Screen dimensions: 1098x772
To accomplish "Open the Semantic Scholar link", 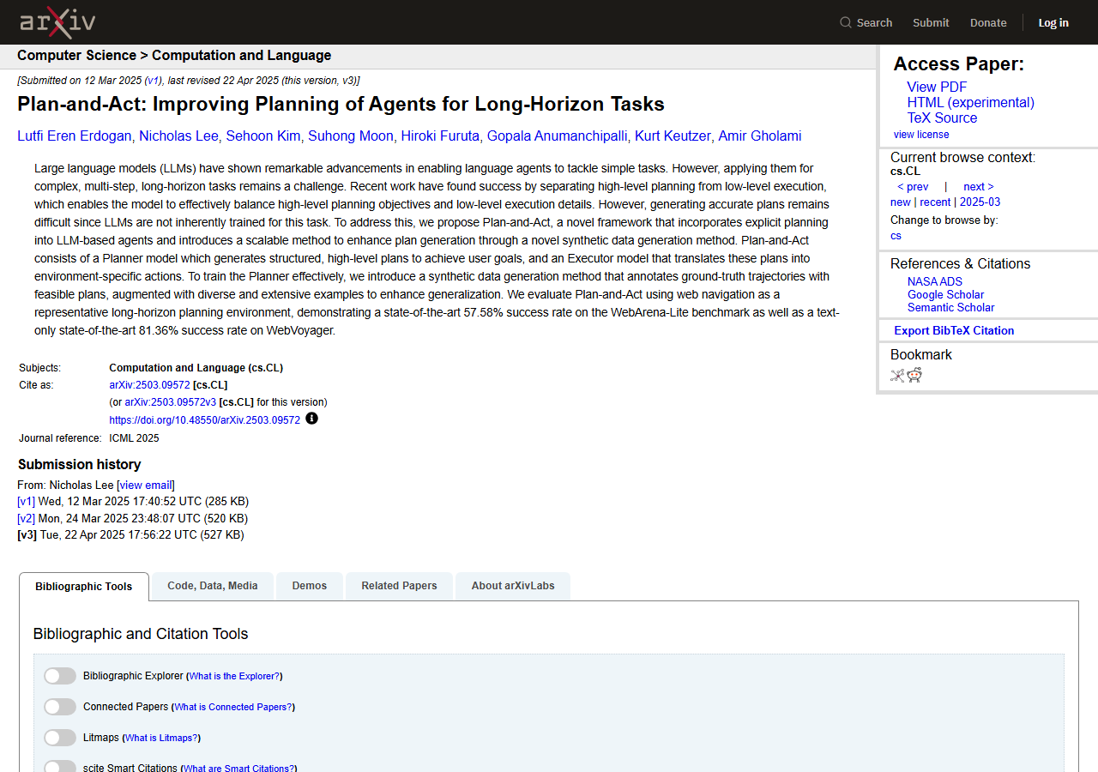I will point(951,307).
